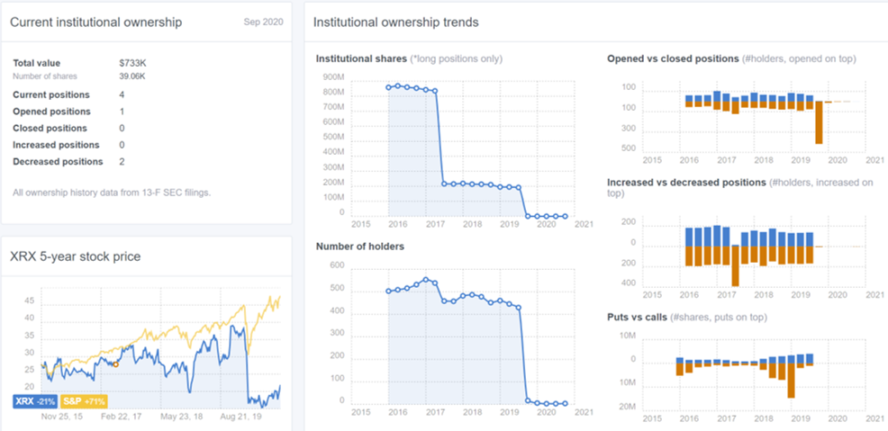Select the Number of holders chart title

point(360,246)
